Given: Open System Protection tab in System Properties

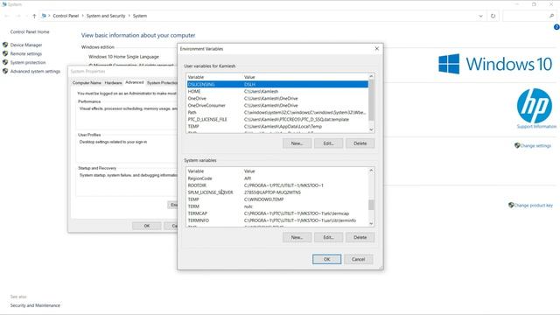Looking at the screenshot, I should 161,83.
